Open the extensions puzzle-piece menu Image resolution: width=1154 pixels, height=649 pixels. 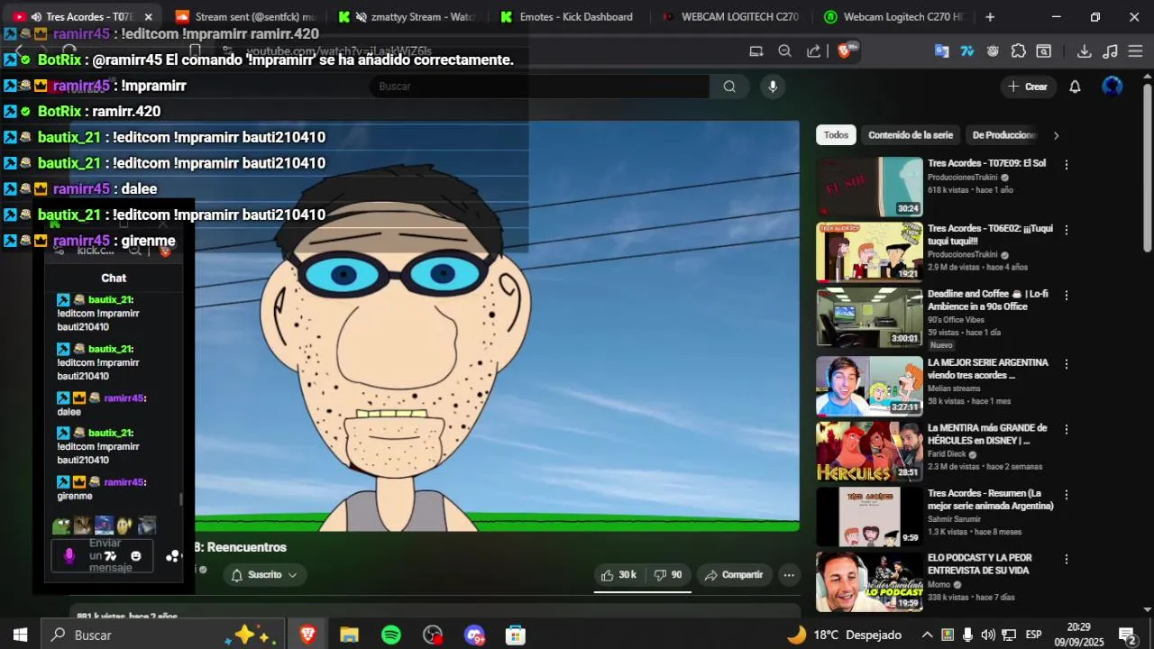click(1019, 51)
